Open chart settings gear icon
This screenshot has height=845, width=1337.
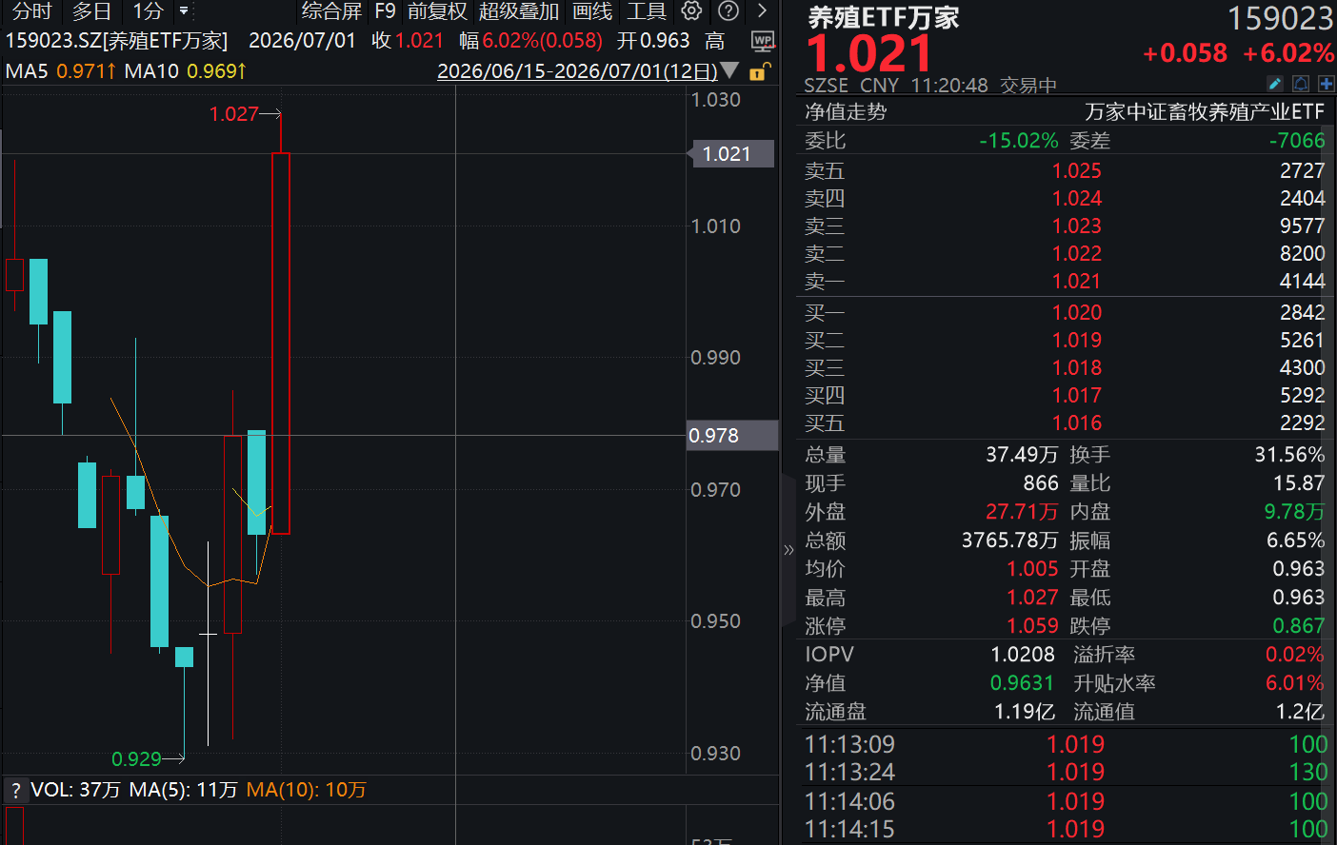click(692, 11)
